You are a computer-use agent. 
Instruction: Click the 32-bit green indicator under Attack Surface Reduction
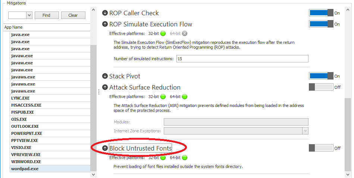(163, 97)
